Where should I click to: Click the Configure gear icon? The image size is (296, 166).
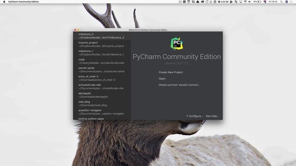click(187, 116)
